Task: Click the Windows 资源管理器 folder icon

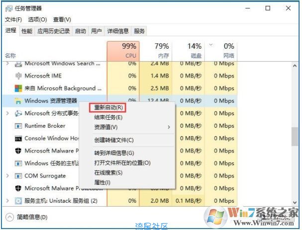Action: (x=18, y=101)
